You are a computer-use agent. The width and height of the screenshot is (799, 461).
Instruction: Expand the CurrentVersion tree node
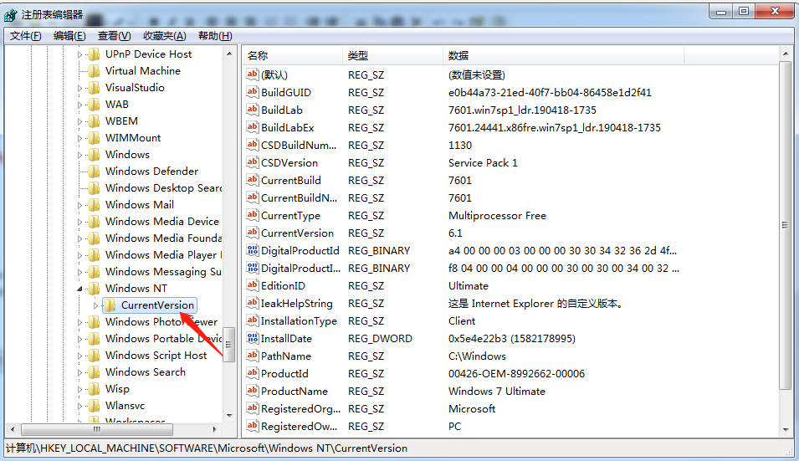[95, 305]
